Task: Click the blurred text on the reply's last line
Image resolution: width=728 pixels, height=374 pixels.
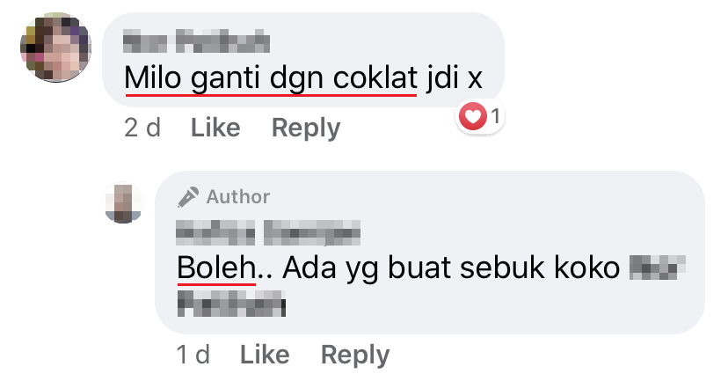Action: (x=231, y=304)
